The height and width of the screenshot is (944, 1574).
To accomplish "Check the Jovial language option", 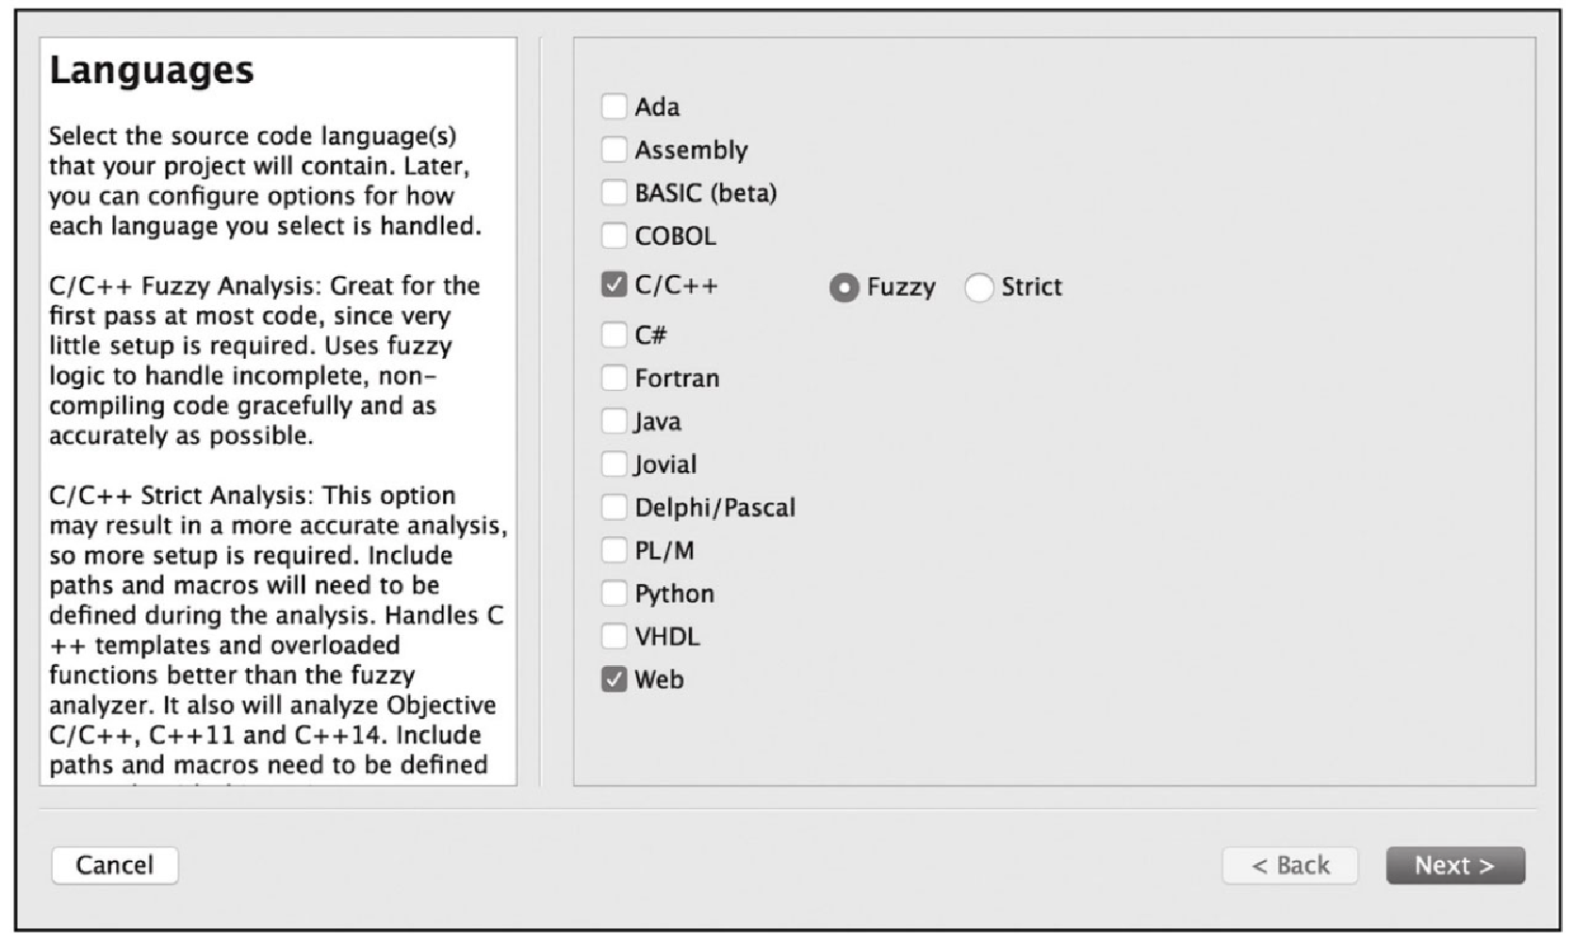I will pos(614,464).
